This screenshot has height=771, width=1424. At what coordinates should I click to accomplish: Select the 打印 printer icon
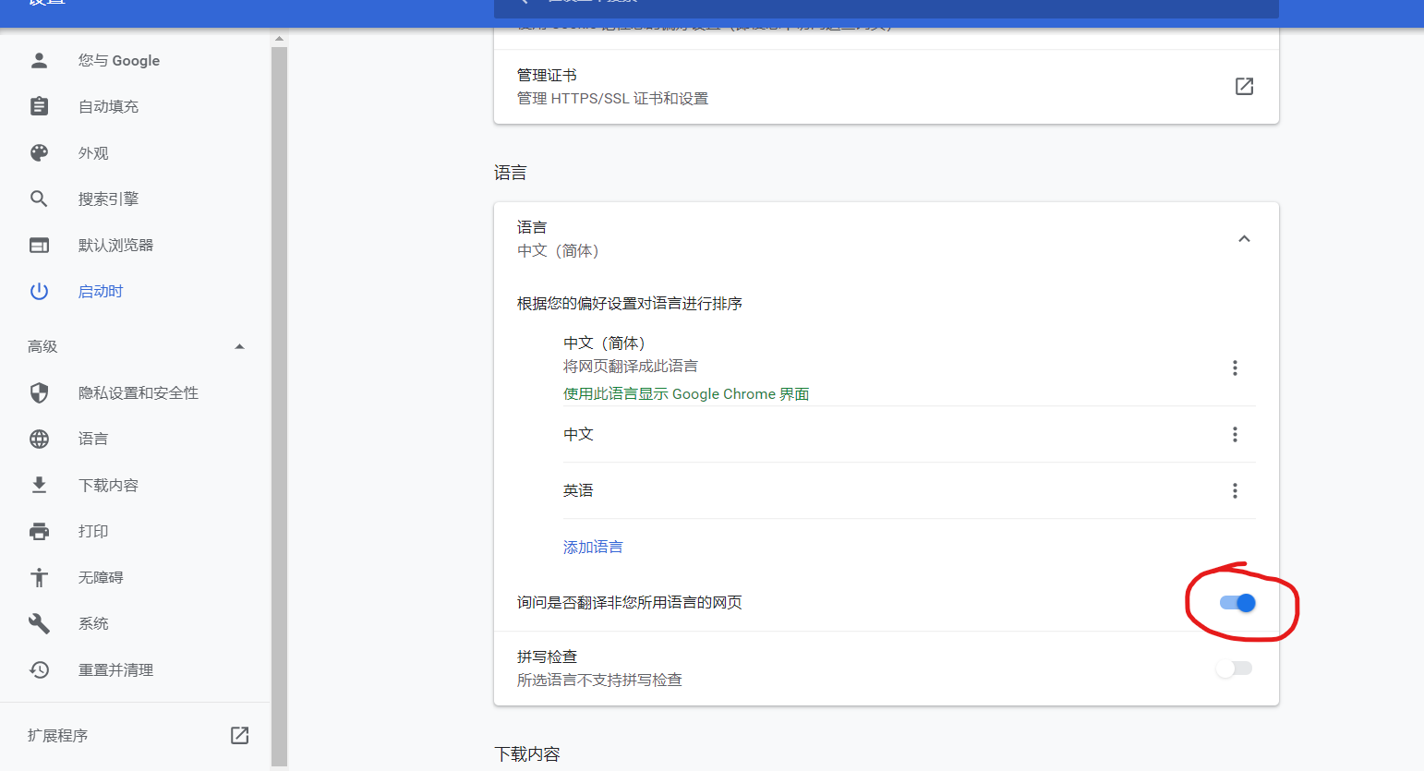click(39, 531)
